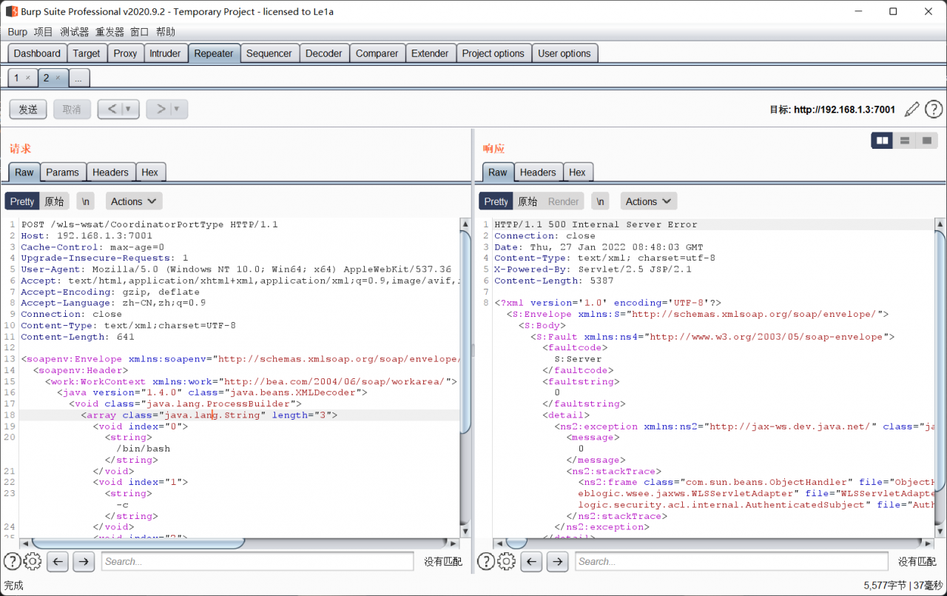This screenshot has height=596, width=947.
Task: Open response Headers tab
Action: (x=538, y=172)
